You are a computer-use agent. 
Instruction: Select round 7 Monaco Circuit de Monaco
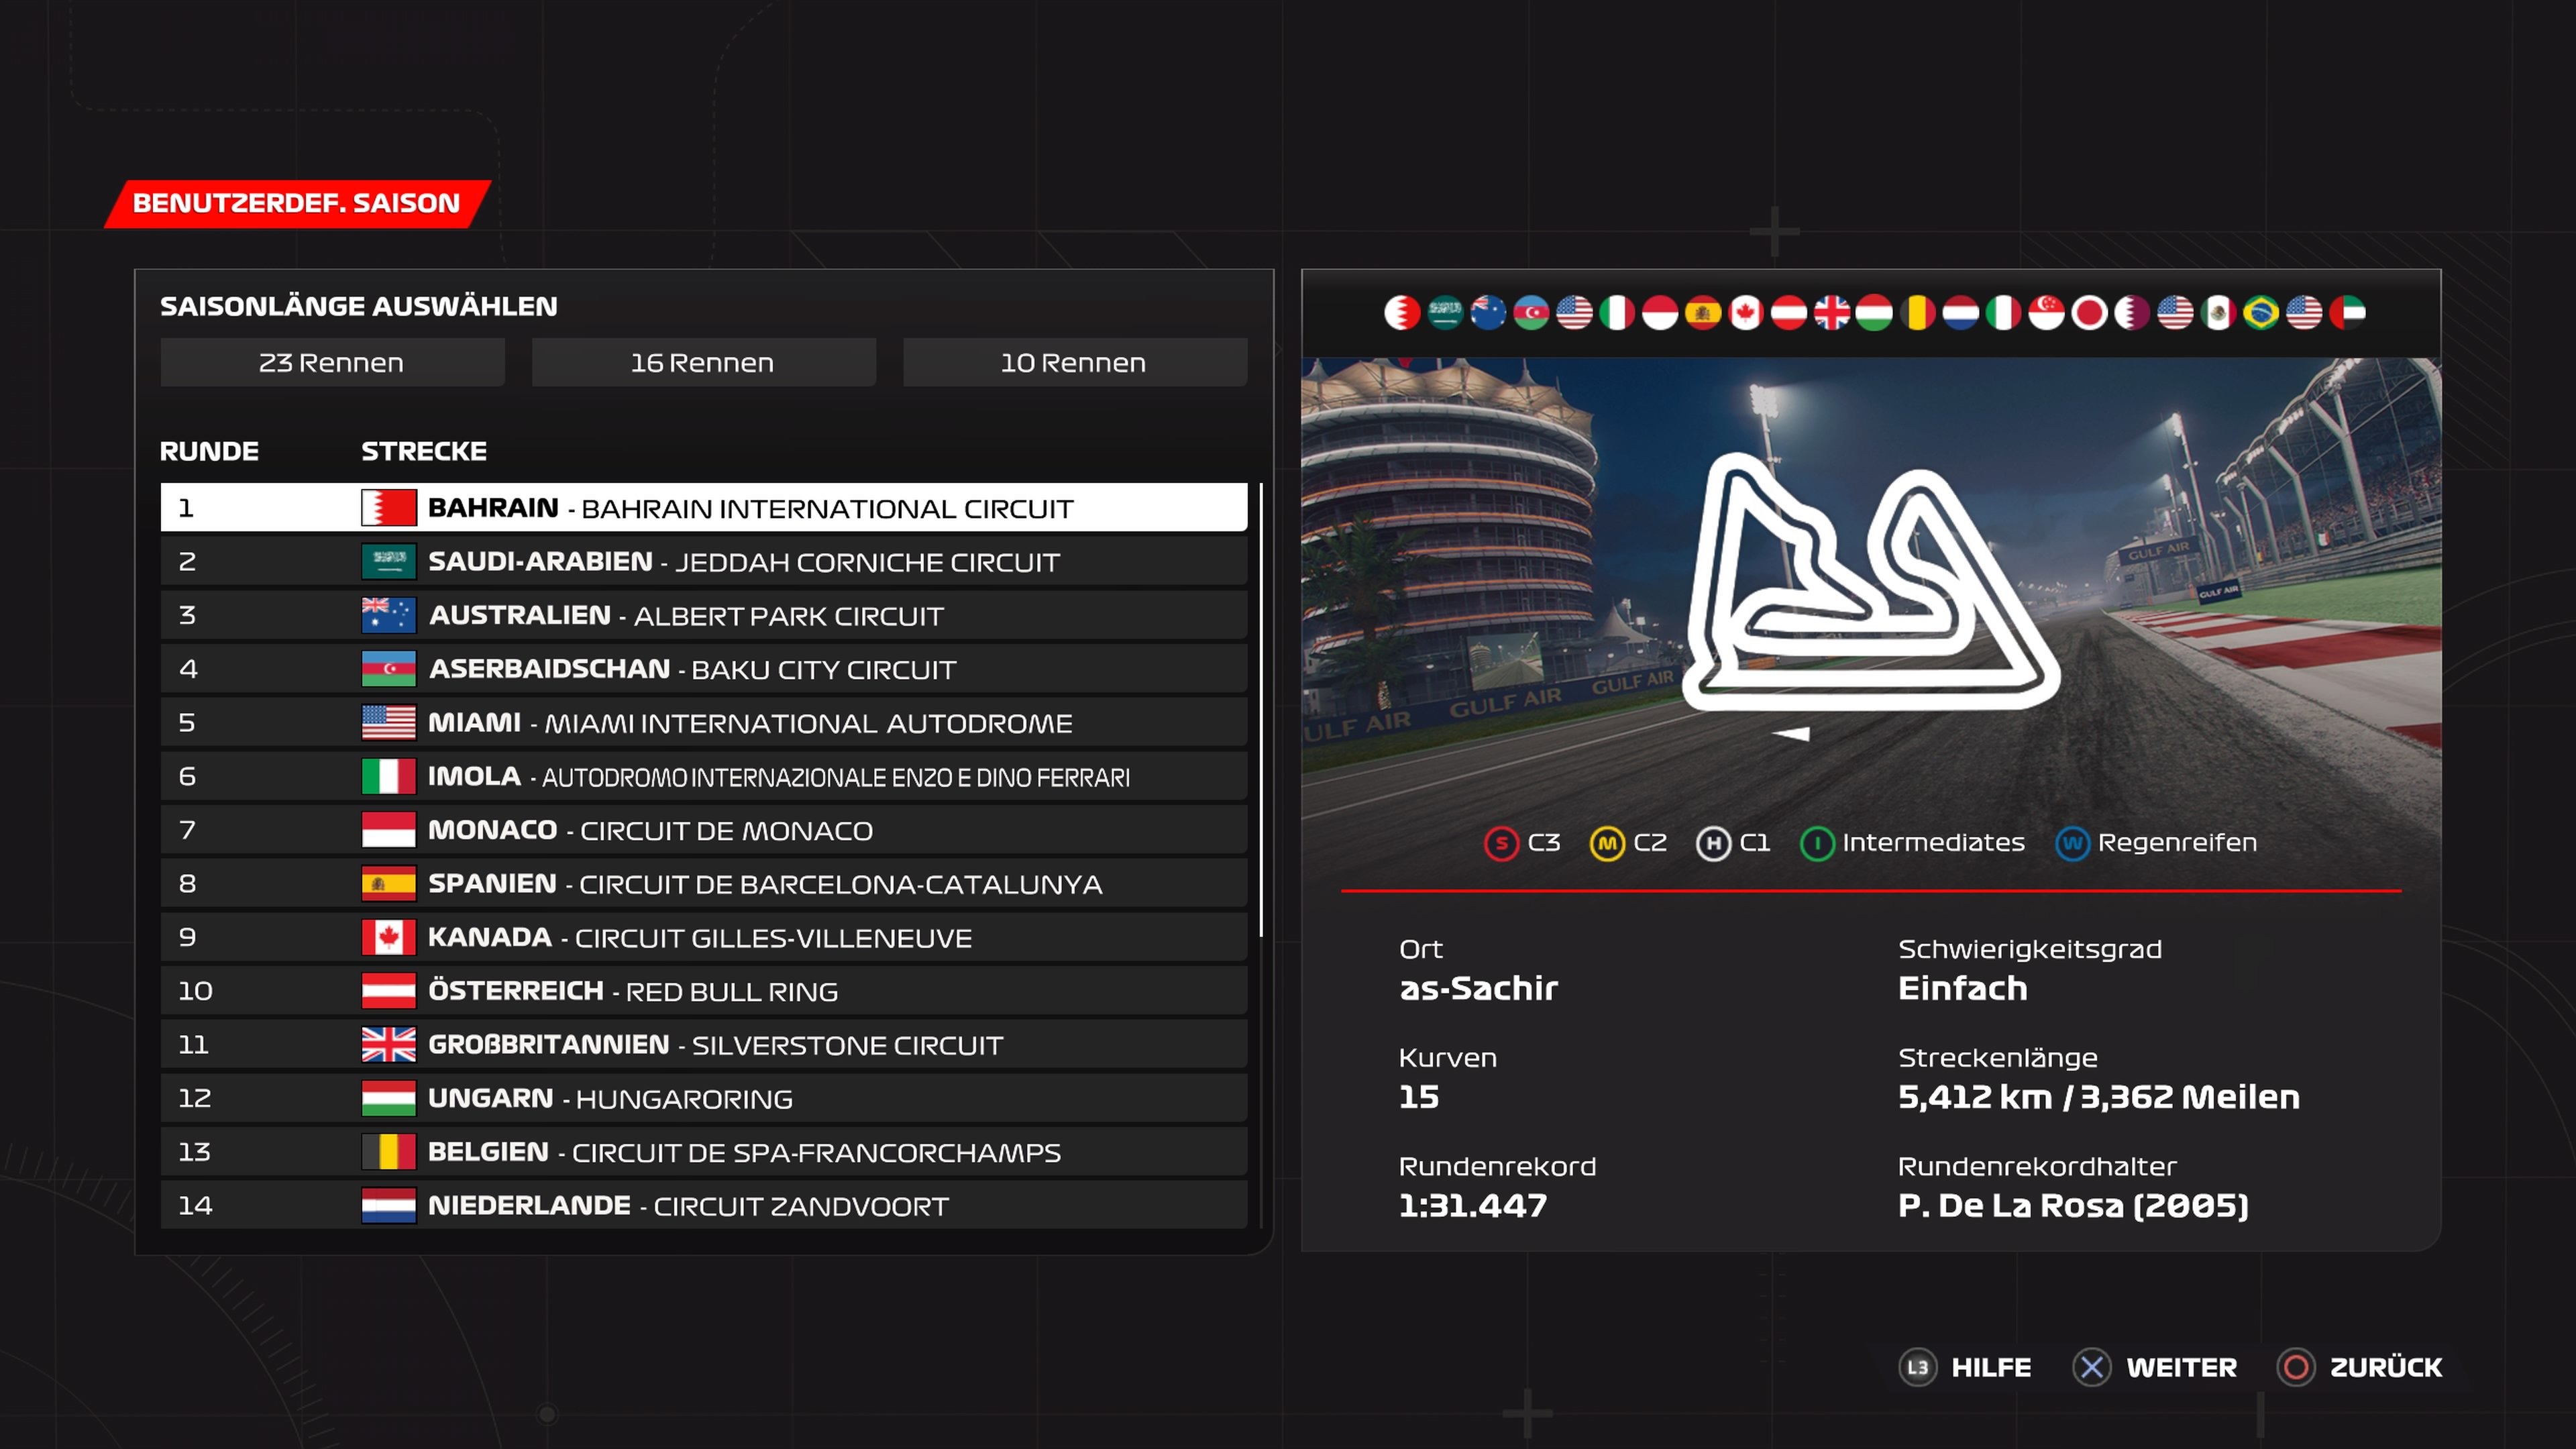point(704,830)
